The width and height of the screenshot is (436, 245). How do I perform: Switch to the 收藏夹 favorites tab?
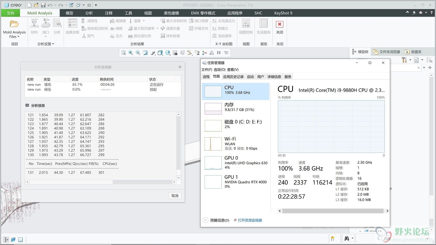(413, 52)
